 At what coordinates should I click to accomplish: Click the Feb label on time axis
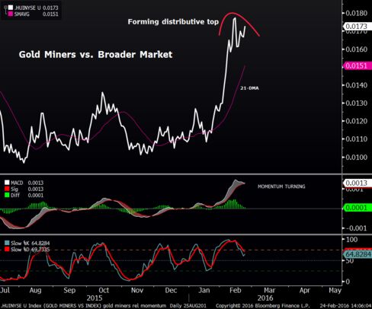coord(235,290)
